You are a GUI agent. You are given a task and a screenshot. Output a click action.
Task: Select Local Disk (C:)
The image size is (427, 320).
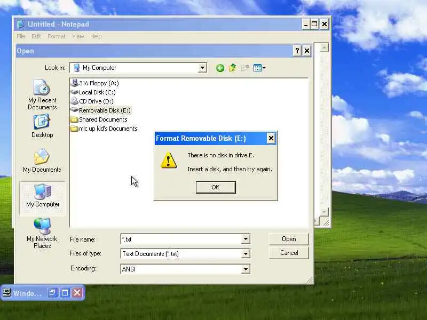(x=93, y=92)
